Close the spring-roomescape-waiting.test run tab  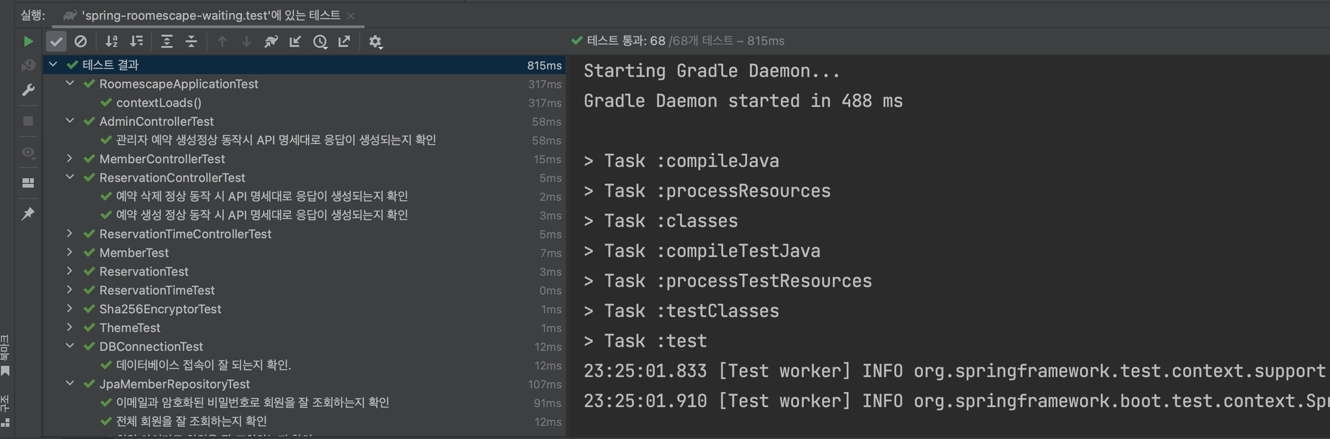(351, 16)
